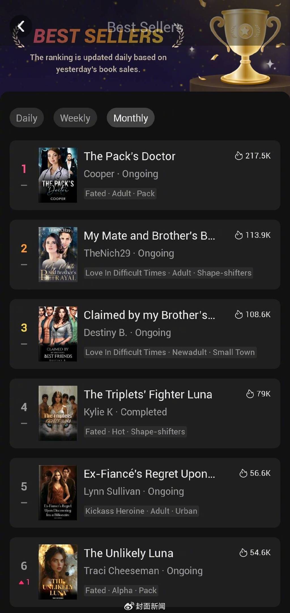Switch to the Daily ranking tab
The width and height of the screenshot is (290, 613).
click(27, 118)
